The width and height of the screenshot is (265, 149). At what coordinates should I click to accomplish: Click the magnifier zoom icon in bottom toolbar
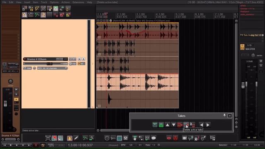click(92, 138)
